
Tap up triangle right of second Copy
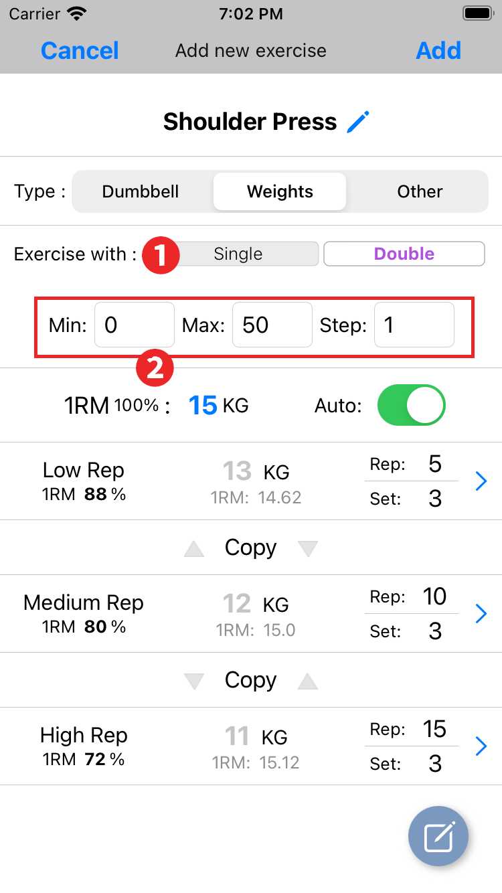tap(308, 681)
